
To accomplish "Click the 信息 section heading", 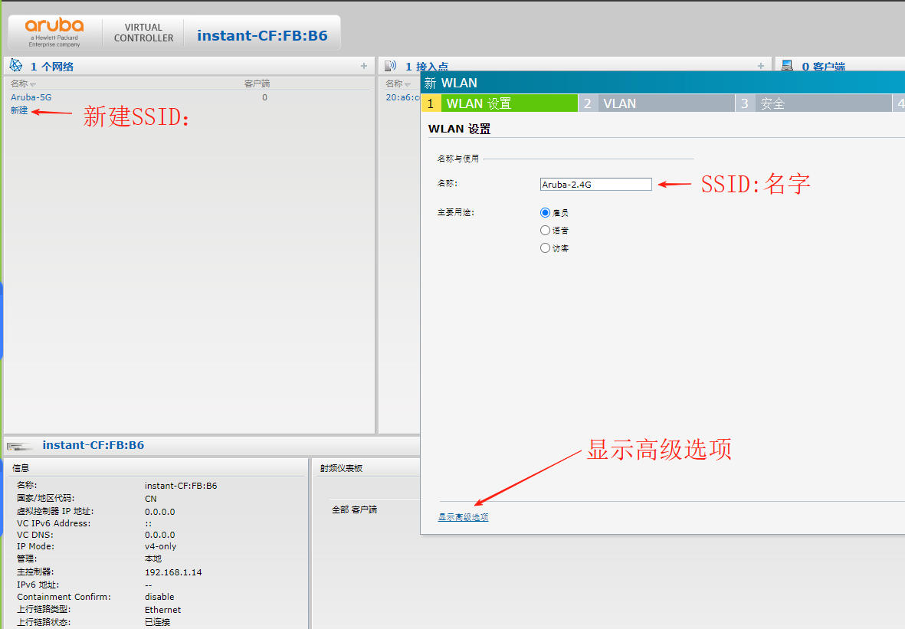I will click(x=21, y=468).
